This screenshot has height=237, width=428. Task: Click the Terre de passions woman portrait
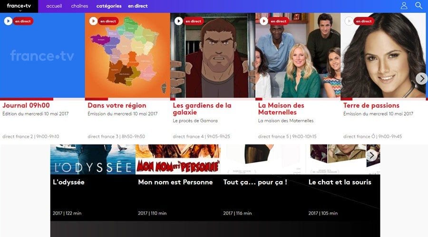point(383,55)
